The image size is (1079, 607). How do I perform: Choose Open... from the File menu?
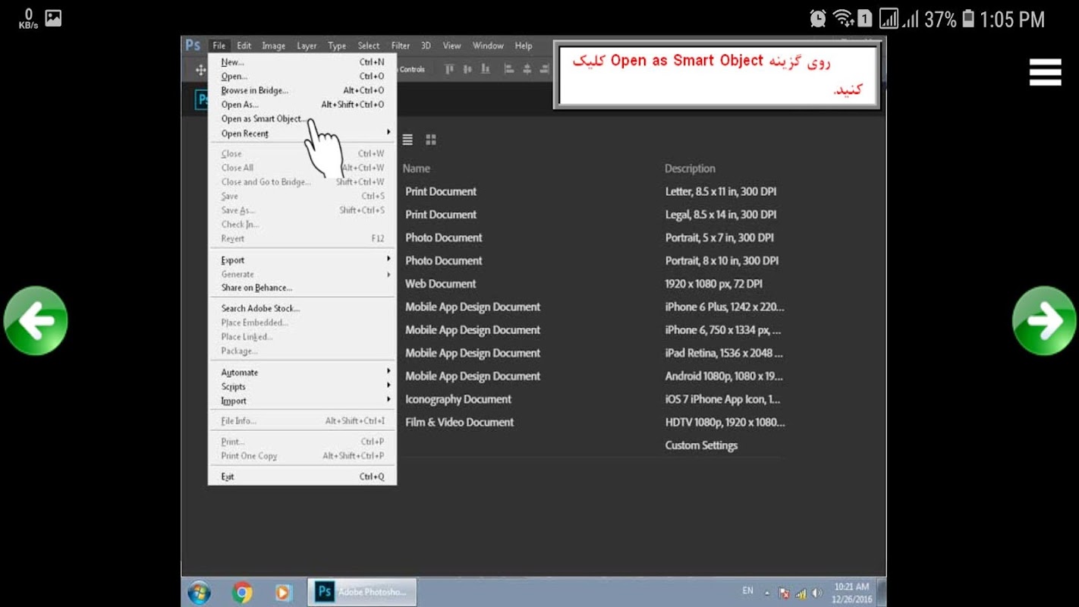point(302,76)
